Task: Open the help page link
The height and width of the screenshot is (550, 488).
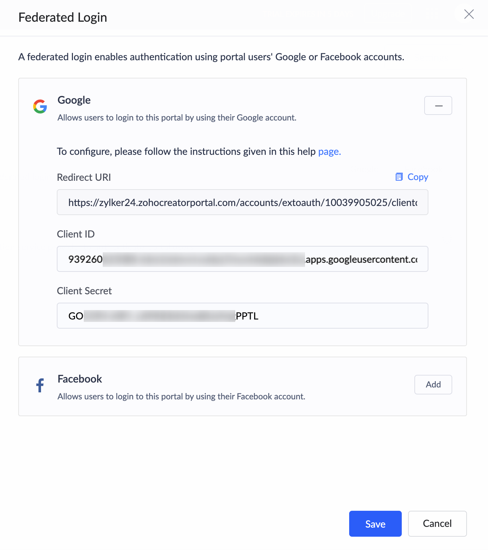Action: 329,152
